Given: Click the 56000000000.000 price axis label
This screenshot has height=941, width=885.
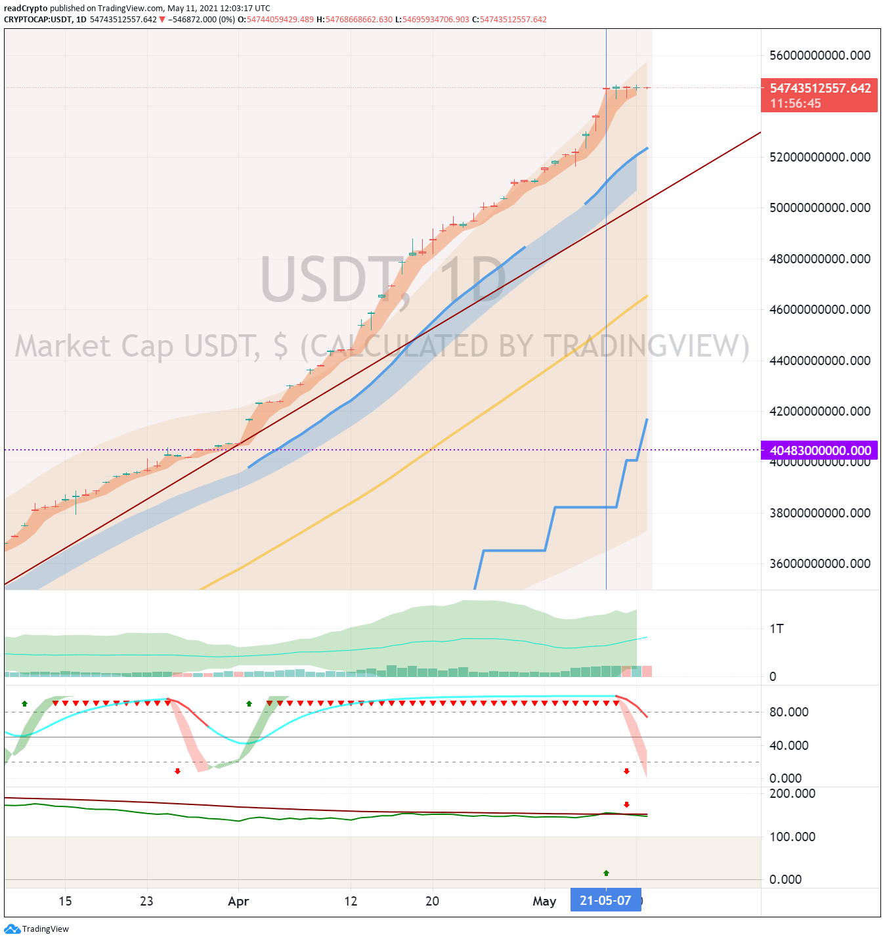Looking at the screenshot, I should pyautogui.click(x=820, y=55).
